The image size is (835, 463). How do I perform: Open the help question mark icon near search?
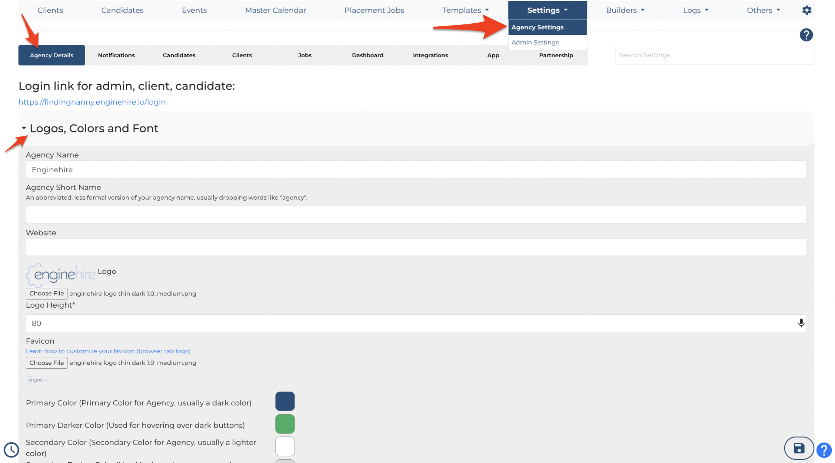point(806,35)
